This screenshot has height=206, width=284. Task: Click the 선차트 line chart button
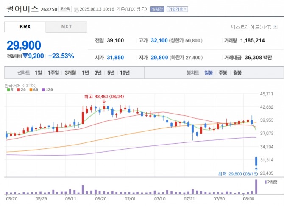[x=23, y=73]
